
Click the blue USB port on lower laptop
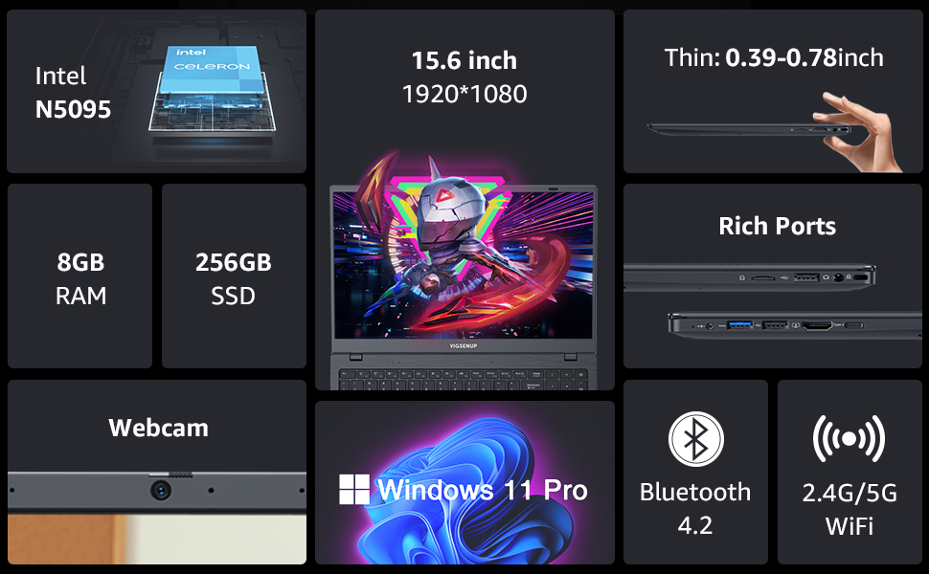pos(739,325)
